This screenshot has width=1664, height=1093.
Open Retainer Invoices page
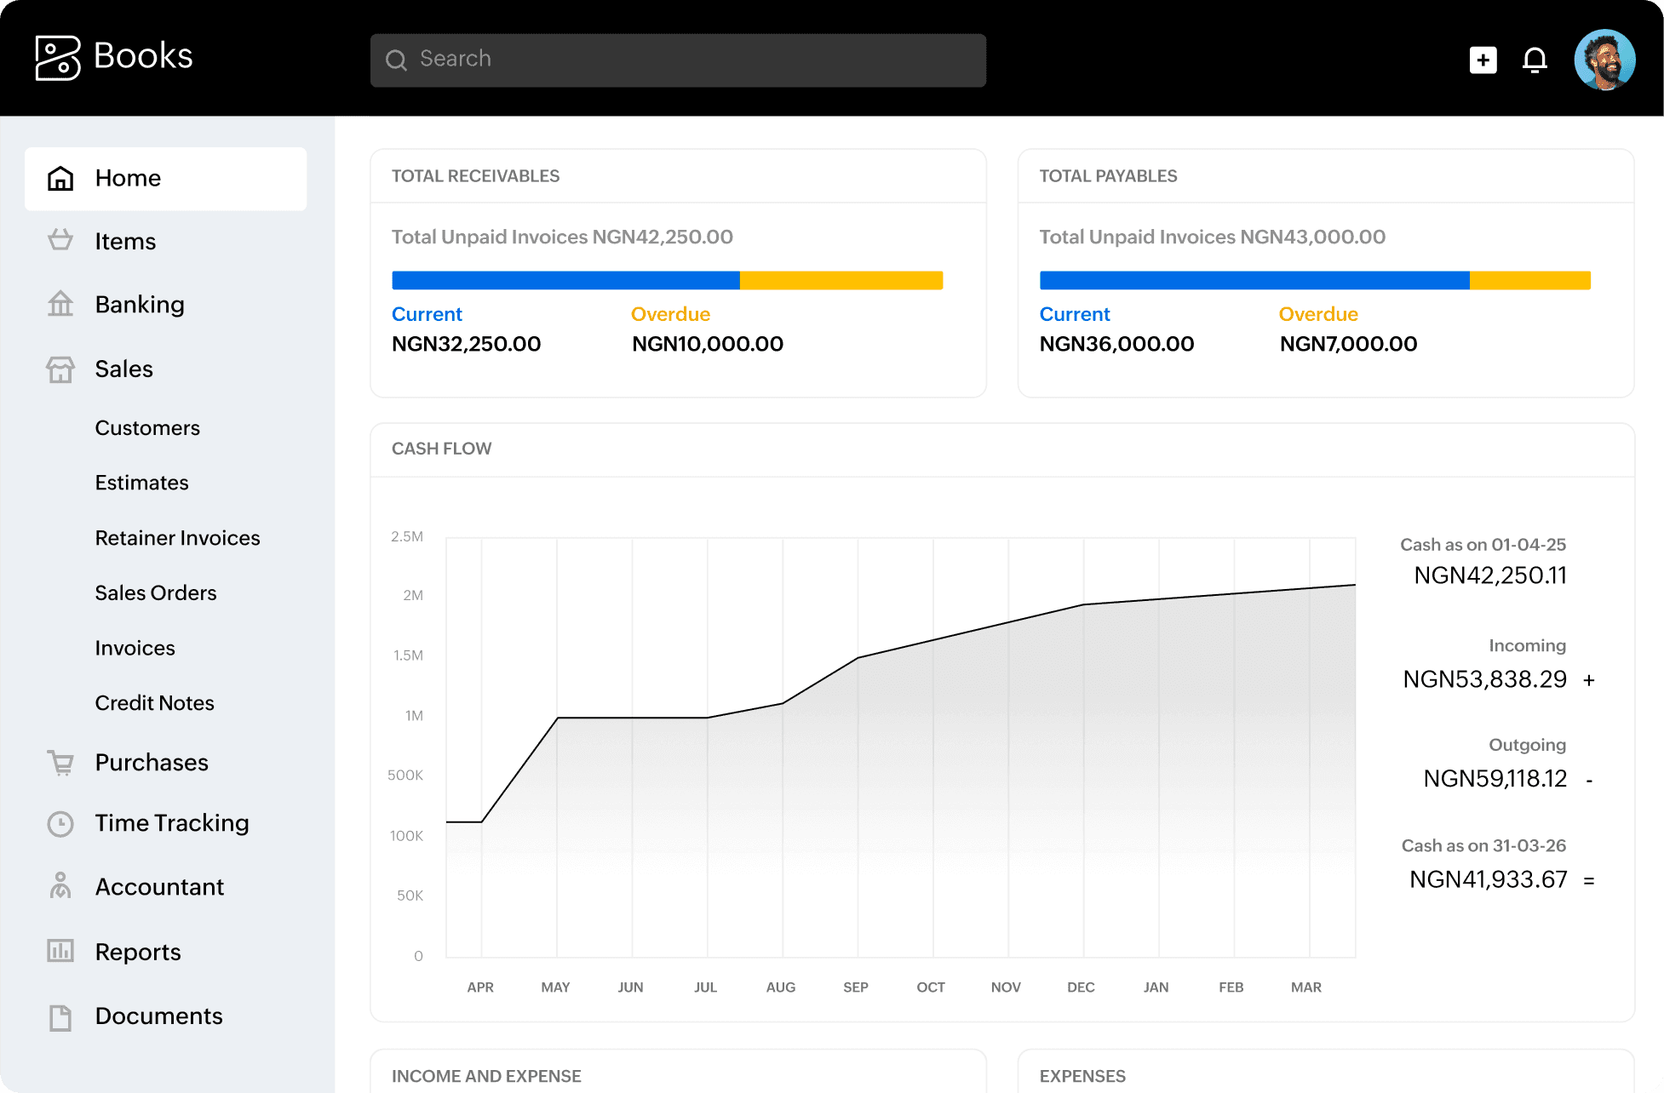(177, 538)
